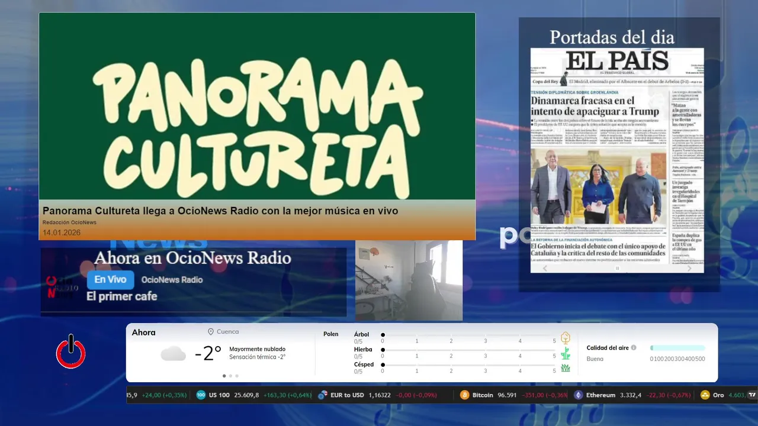Click the cloud weather icon

point(173,354)
